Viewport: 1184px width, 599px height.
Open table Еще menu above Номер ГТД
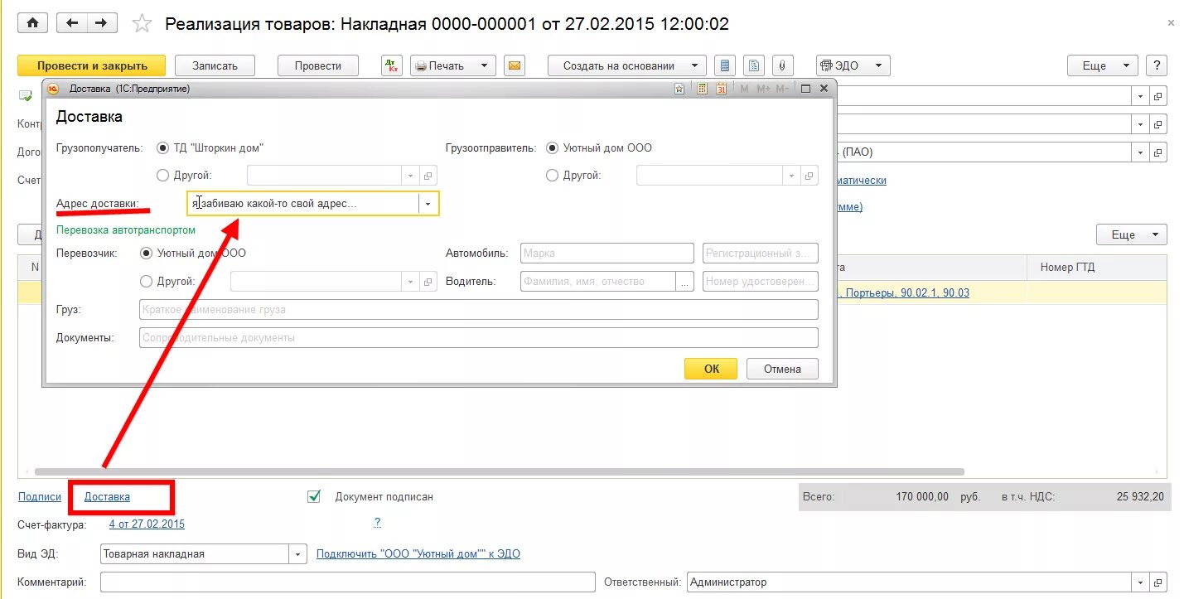pyautogui.click(x=1132, y=234)
